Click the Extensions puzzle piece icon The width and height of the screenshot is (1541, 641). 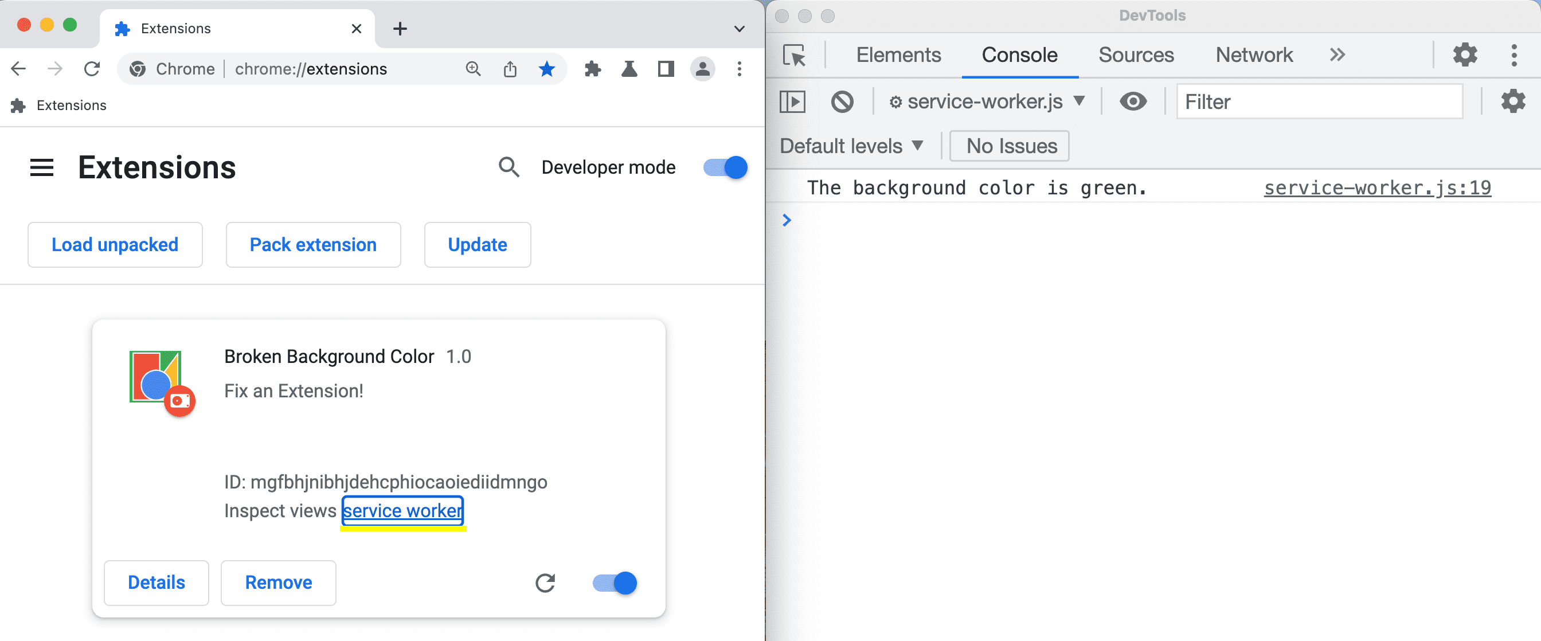[x=593, y=69]
